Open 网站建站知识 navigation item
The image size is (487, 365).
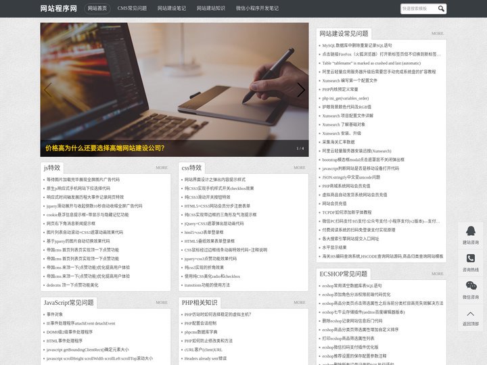click(x=211, y=8)
